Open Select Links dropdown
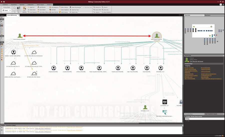The height and width of the screenshot is (137, 225). pos(74,12)
